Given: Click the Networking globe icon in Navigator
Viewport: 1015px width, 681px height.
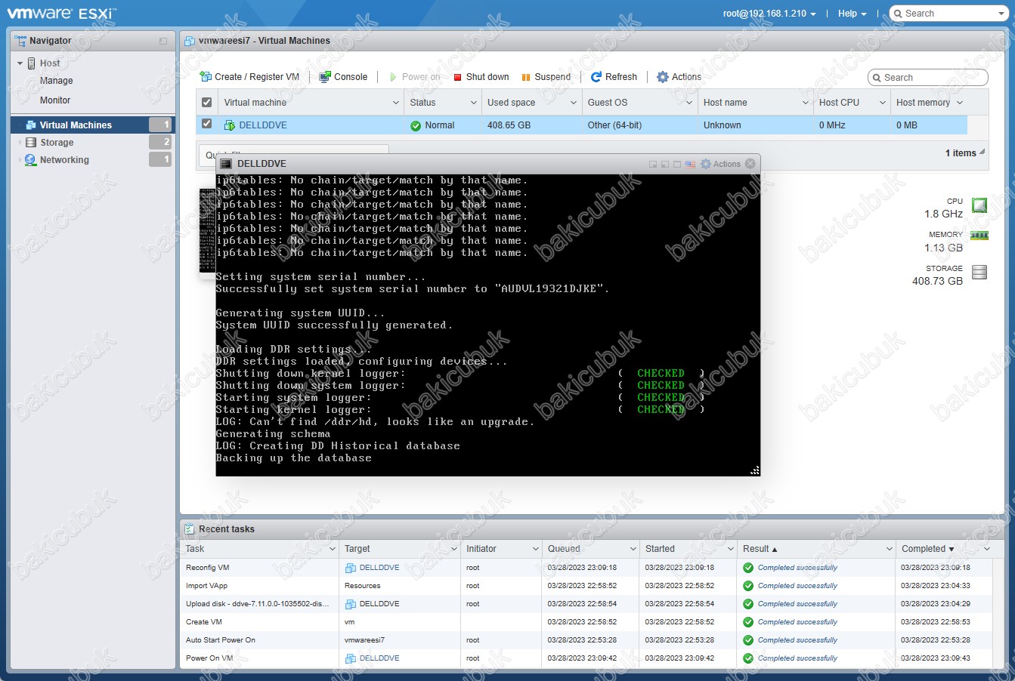Looking at the screenshot, I should (x=30, y=160).
